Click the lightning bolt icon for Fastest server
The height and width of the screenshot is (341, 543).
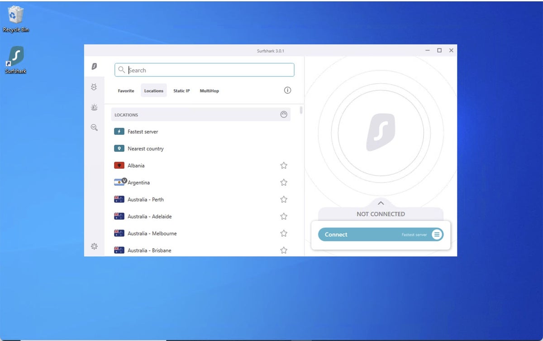119,132
